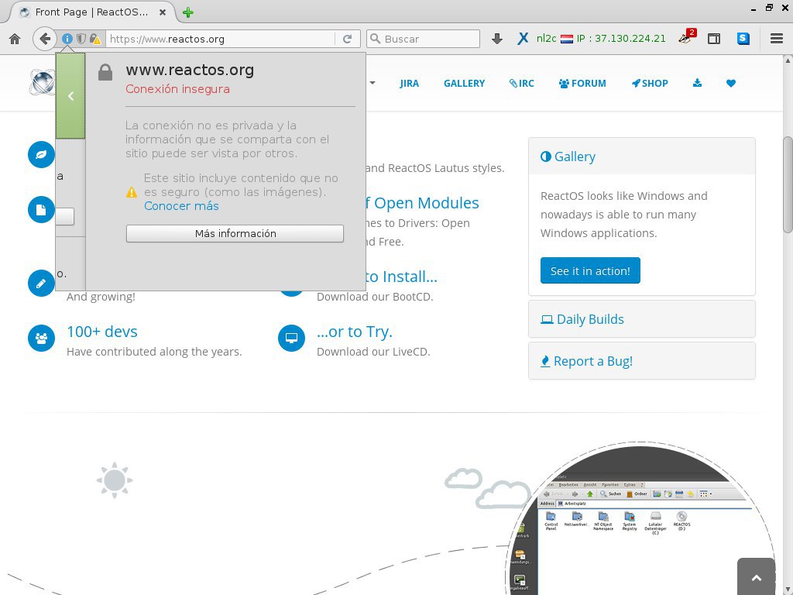Click the Download our LiveCD. text

coord(373,352)
